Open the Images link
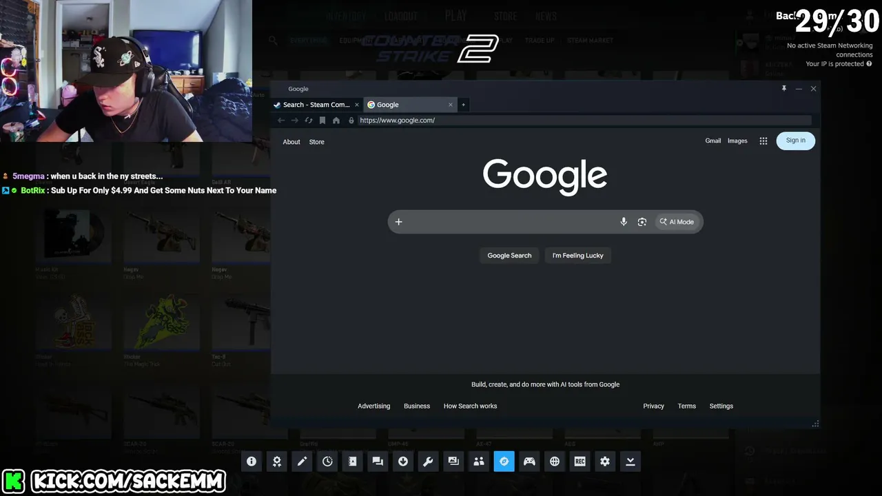 click(x=737, y=141)
